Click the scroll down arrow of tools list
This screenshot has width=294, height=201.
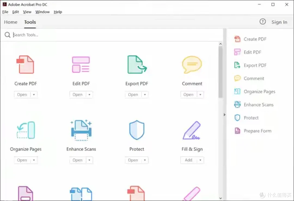tap(220, 198)
